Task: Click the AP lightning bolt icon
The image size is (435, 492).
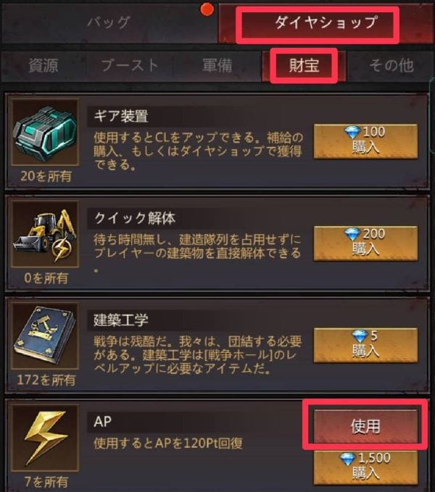Action: coord(45,438)
